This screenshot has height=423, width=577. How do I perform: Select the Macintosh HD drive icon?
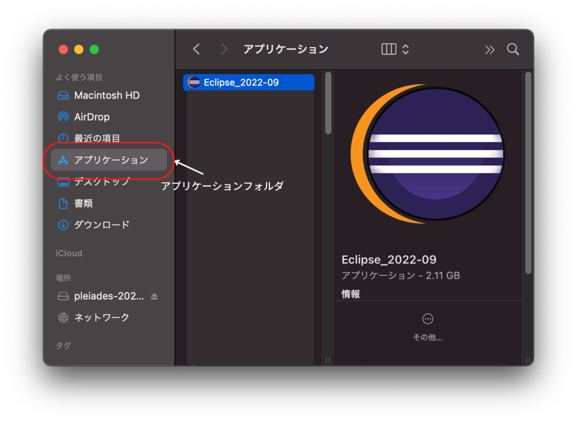(63, 95)
